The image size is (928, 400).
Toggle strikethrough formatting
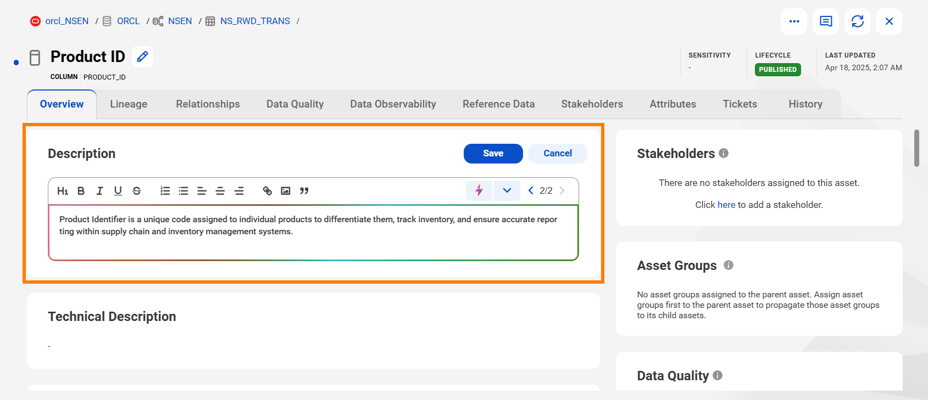[x=137, y=191]
